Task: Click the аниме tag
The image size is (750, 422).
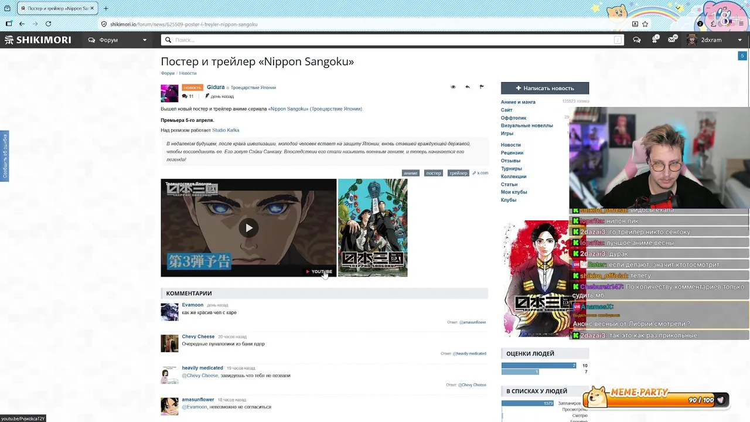Action: point(410,173)
